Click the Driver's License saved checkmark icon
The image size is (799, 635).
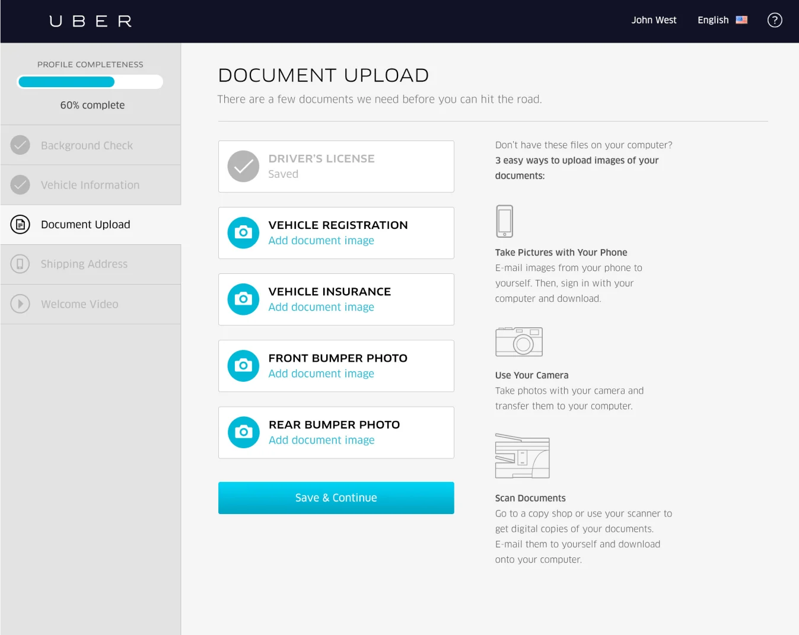pos(243,167)
